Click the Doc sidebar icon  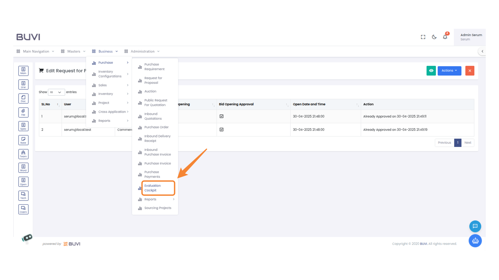point(23,99)
